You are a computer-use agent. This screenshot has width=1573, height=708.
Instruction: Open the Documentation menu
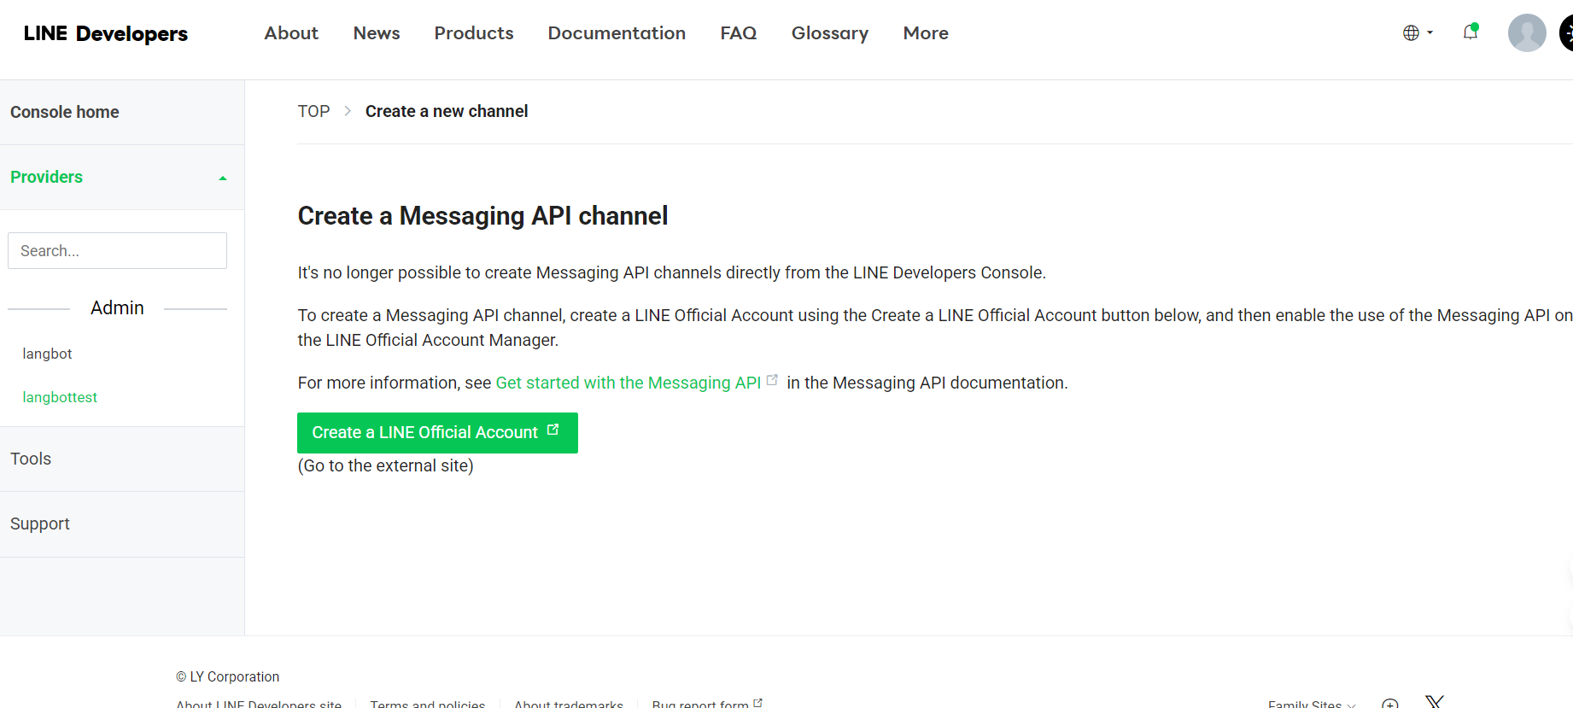[617, 33]
